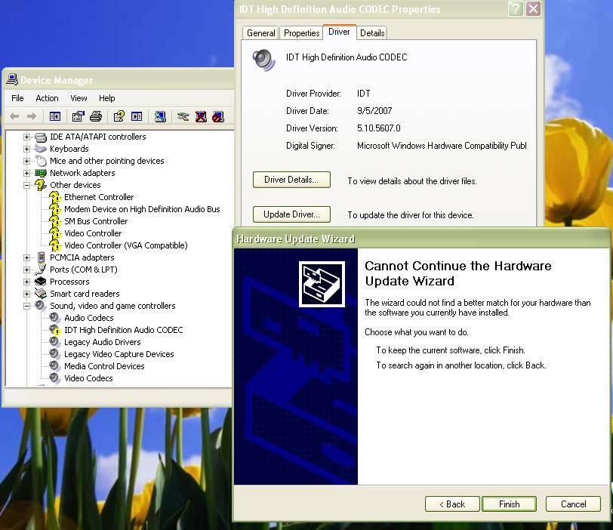Select the Media Control Devices entry
Viewport: 613px width, 530px height.
click(104, 366)
